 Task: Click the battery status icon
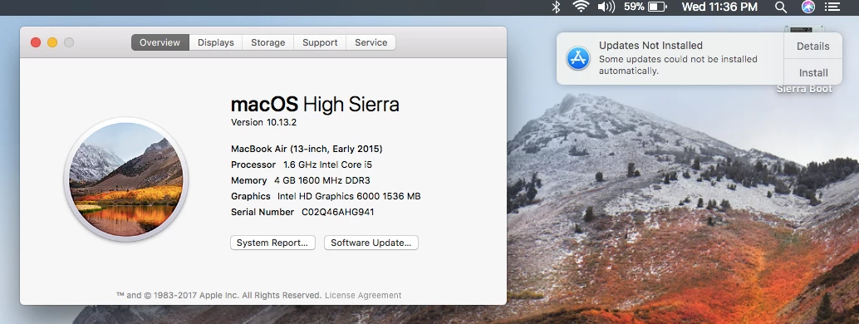[657, 7]
